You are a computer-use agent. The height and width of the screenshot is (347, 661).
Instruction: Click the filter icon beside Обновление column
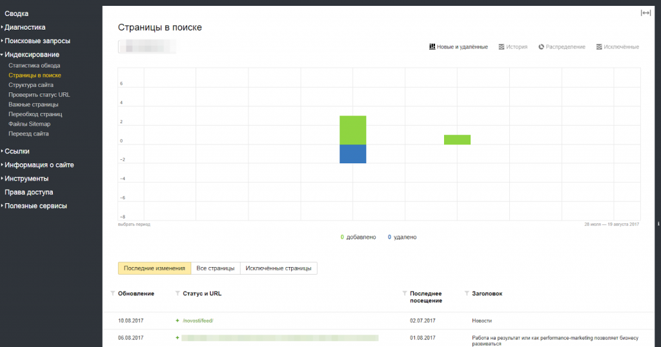pyautogui.click(x=112, y=293)
